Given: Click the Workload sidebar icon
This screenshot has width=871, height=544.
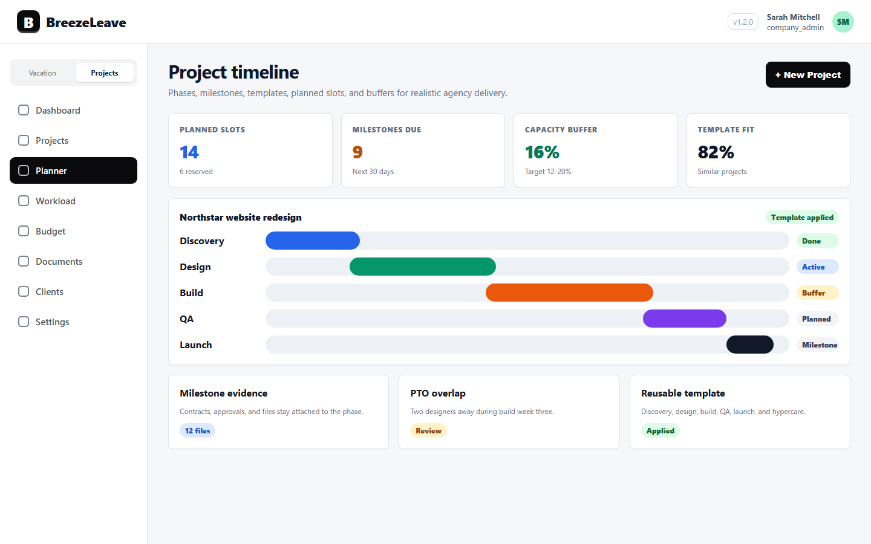Looking at the screenshot, I should tap(24, 201).
